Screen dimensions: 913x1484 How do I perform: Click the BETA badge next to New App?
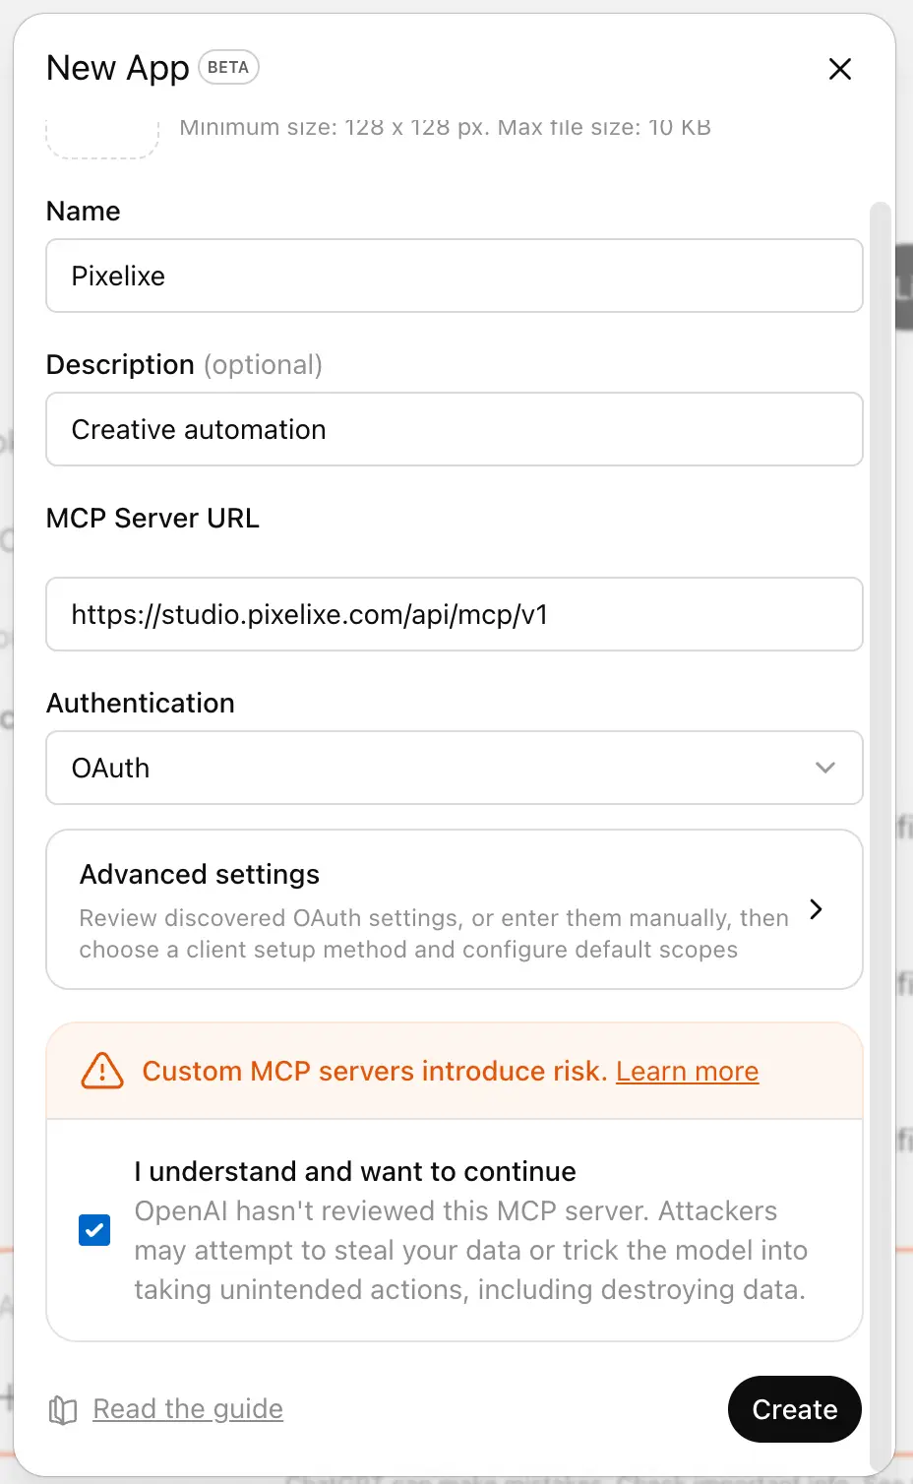[228, 67]
